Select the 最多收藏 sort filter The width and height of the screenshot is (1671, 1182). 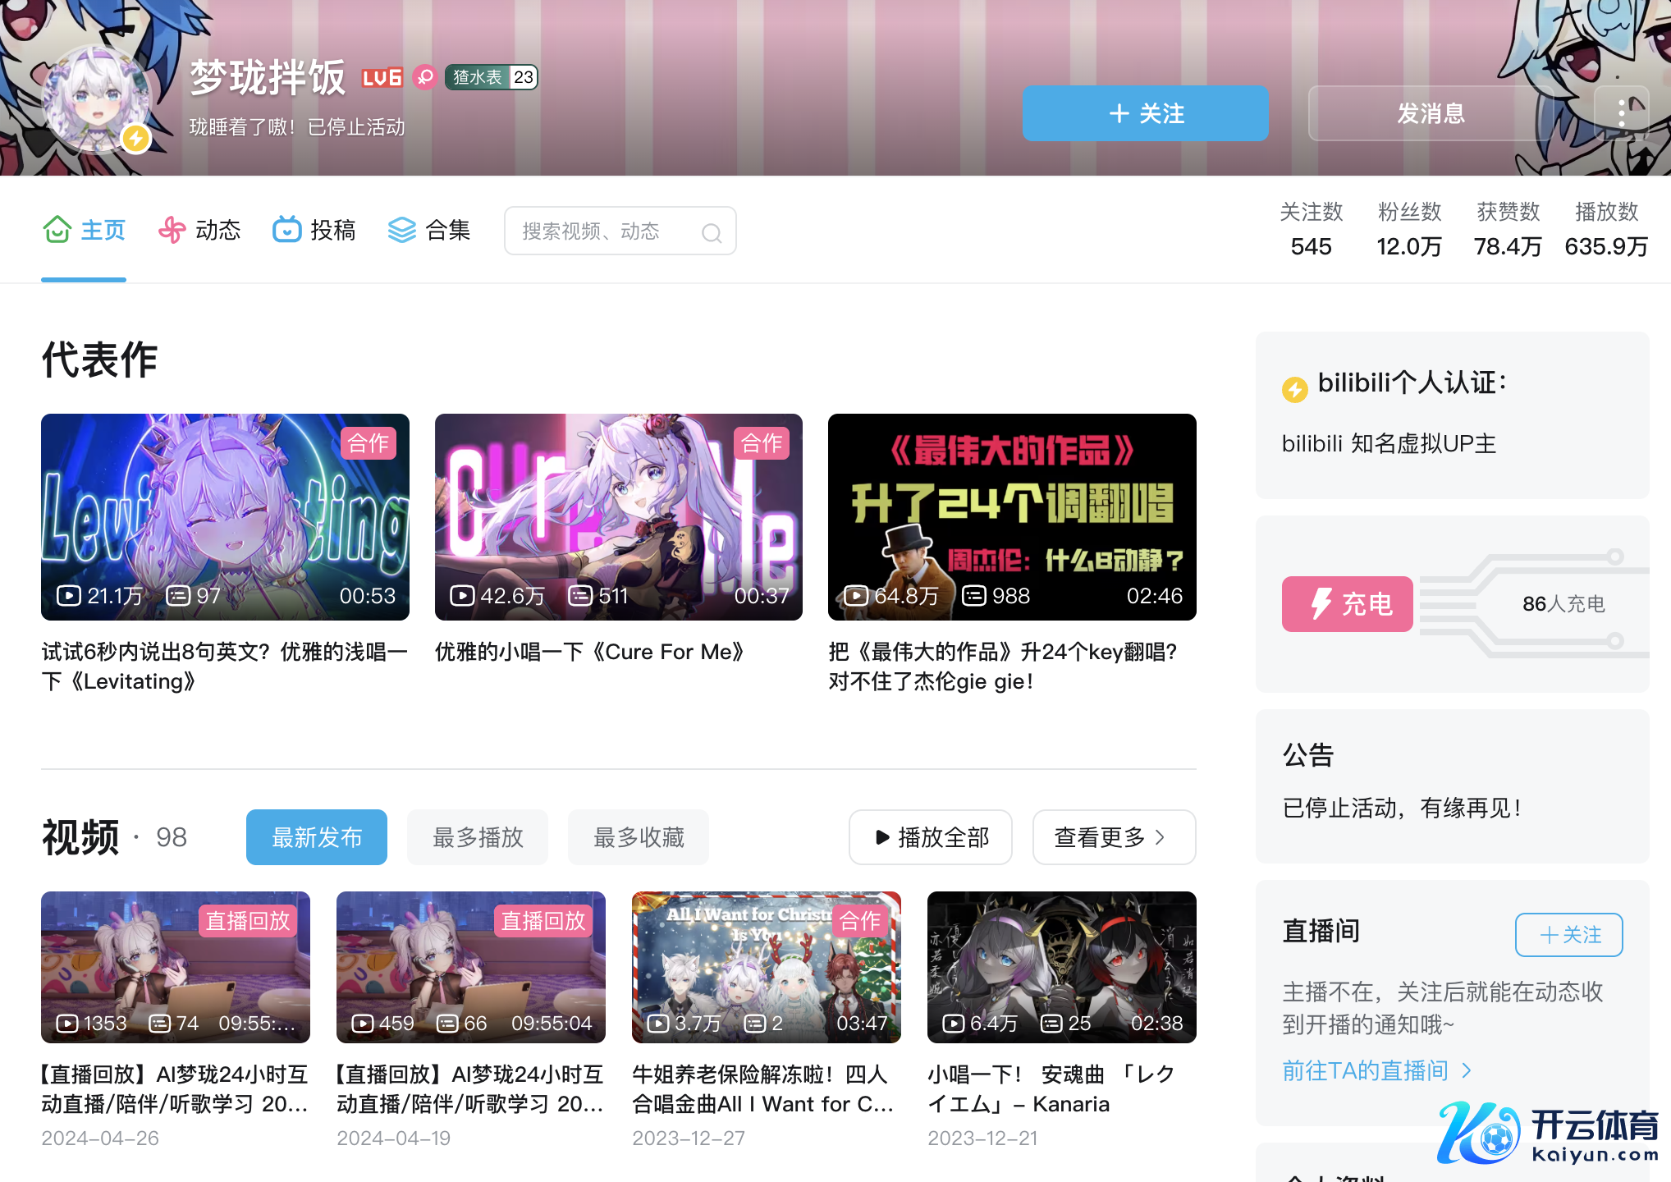pos(639,837)
